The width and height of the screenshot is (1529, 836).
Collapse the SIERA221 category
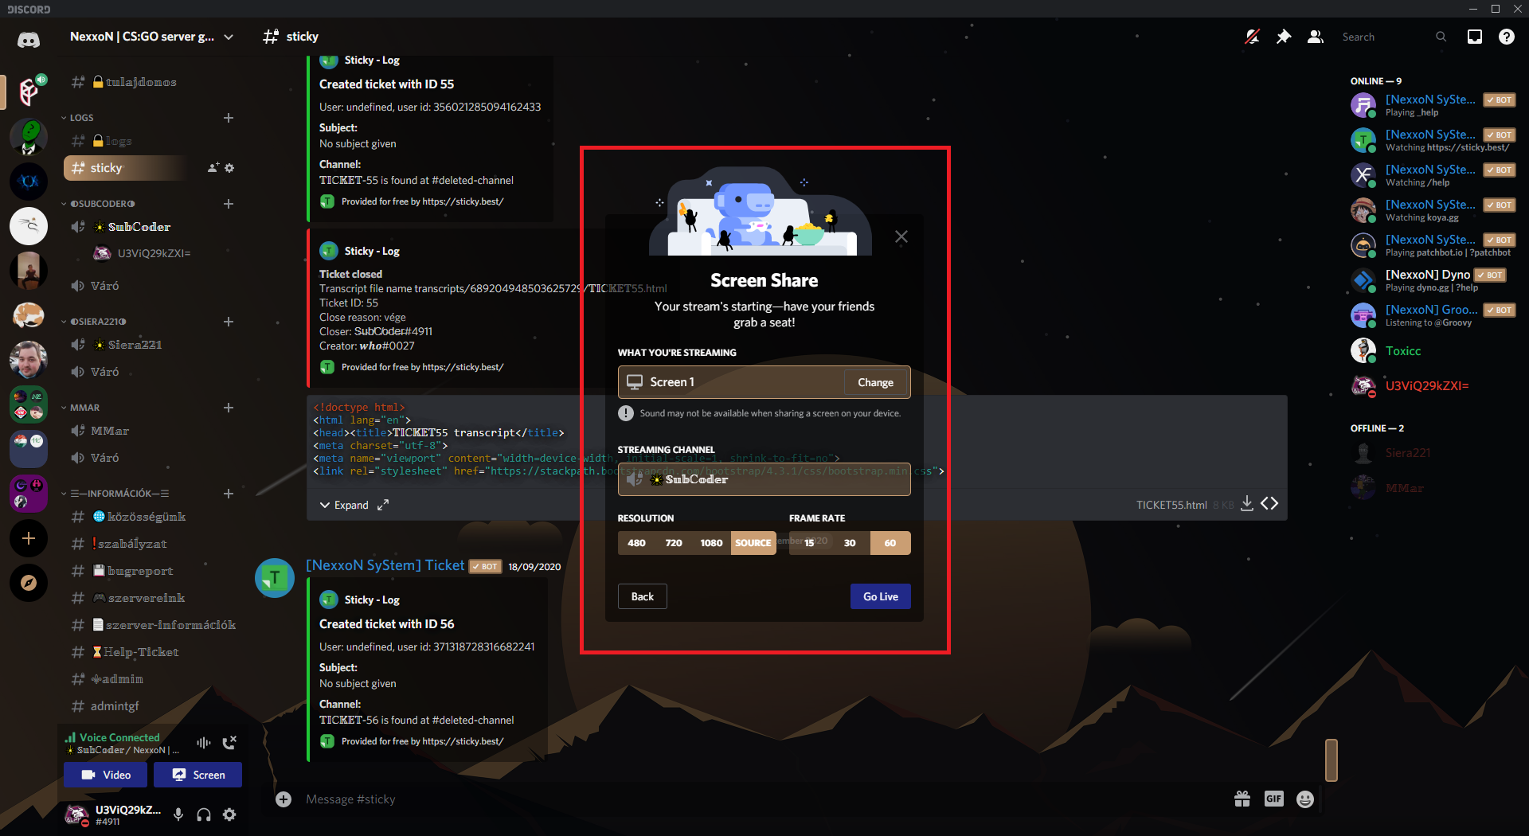coord(94,322)
